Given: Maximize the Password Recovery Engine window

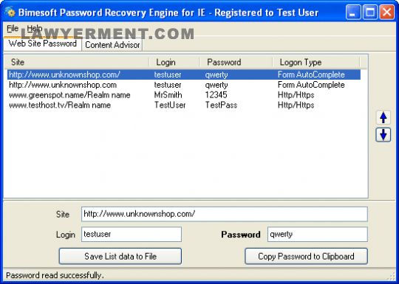Looking at the screenshot, I should [370, 12].
